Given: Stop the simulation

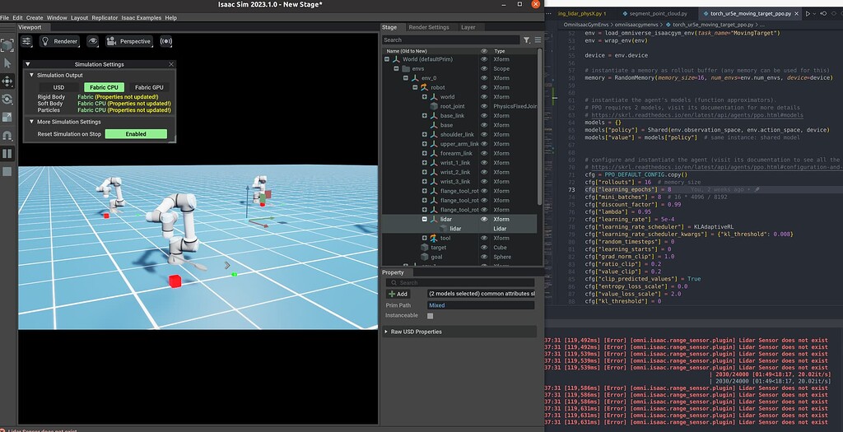Looking at the screenshot, I should click(7, 171).
